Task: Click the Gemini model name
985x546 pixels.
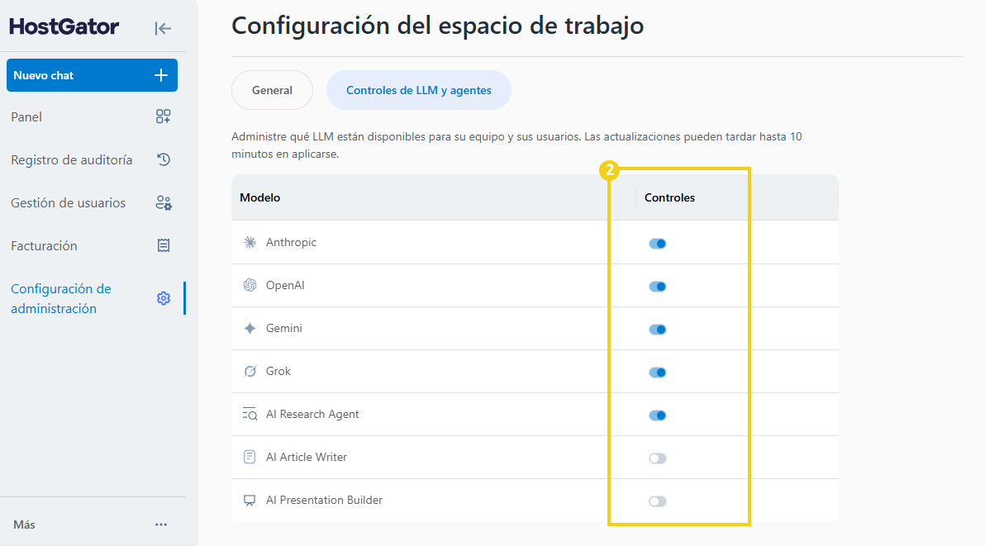Action: click(x=284, y=328)
